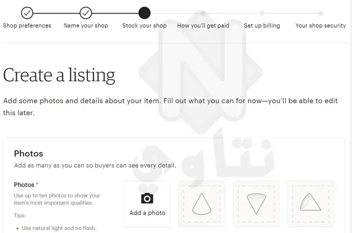This screenshot has height=233, width=352.
Task: Click the Add a photo text
Action: coord(147,213)
